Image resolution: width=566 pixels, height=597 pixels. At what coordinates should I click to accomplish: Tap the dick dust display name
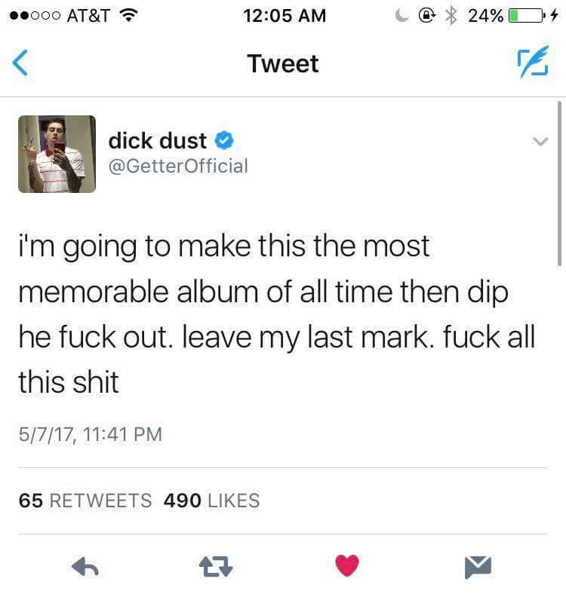pyautogui.click(x=158, y=141)
